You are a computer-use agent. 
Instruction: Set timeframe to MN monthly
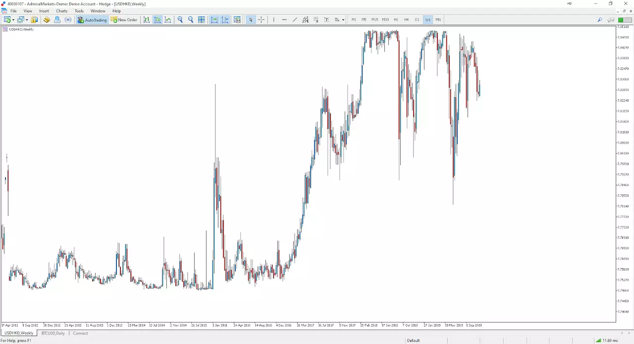(x=438, y=20)
